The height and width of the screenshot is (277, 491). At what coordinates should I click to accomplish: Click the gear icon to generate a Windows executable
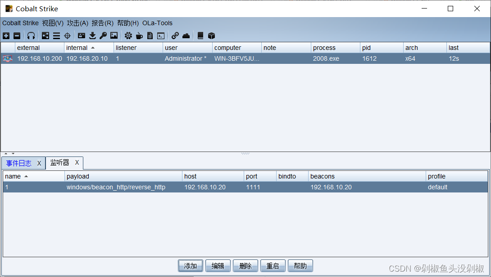tap(128, 36)
